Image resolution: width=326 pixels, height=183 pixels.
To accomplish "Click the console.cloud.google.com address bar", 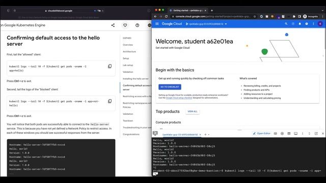I will click(x=213, y=16).
